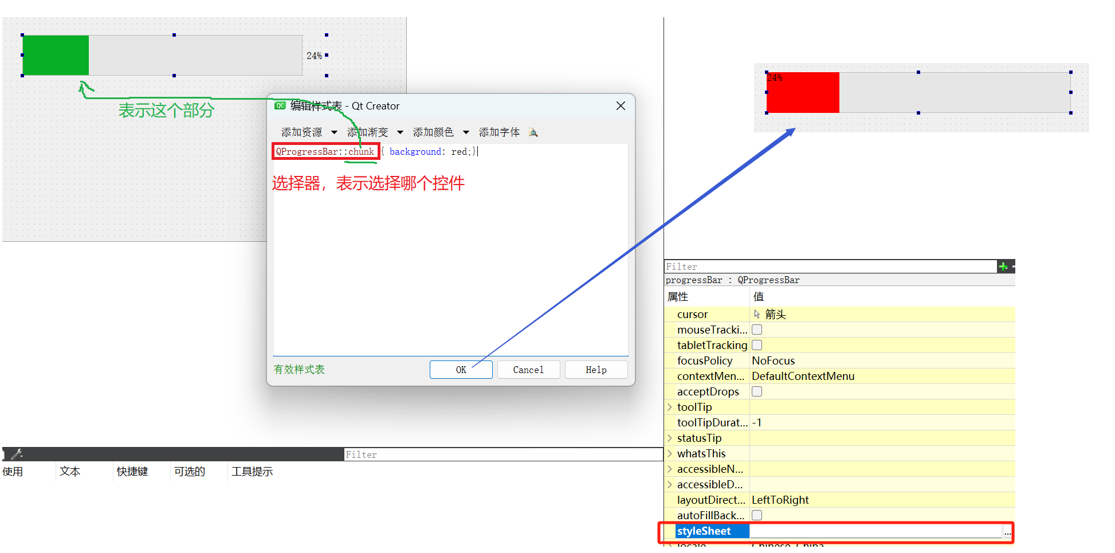Expand the accessibleDescription property
1115x553 pixels.
(669, 484)
